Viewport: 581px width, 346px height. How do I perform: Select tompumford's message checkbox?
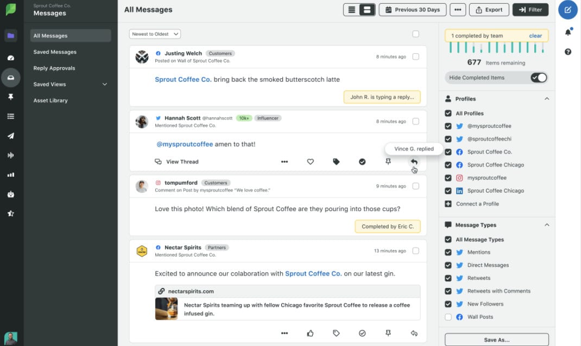coord(416,186)
